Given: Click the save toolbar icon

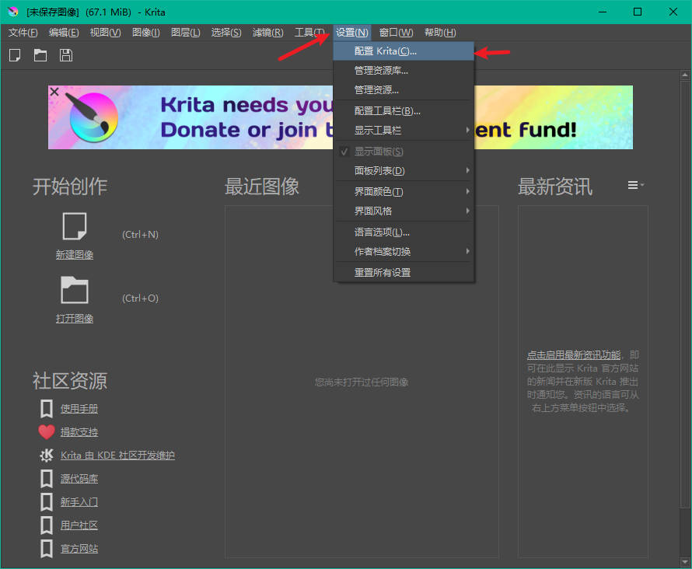Looking at the screenshot, I should pyautogui.click(x=66, y=55).
